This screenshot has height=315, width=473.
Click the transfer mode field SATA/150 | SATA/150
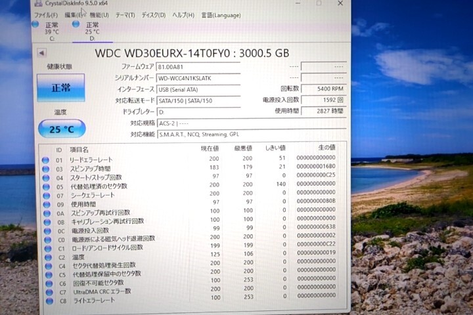[198, 100]
